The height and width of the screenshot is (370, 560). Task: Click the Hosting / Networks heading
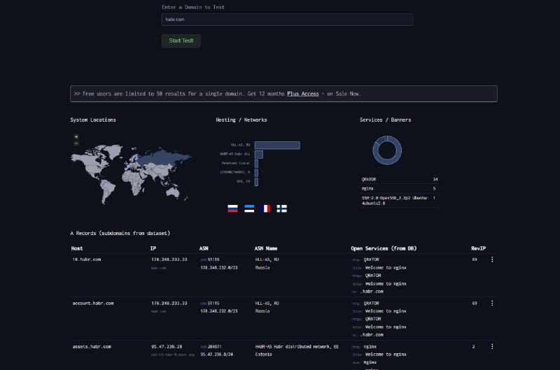pos(241,120)
